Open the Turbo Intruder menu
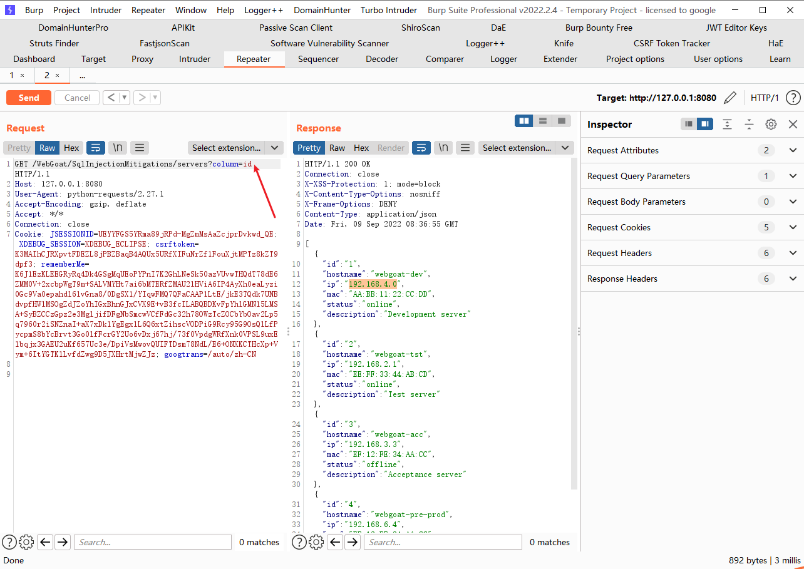 coord(389,10)
